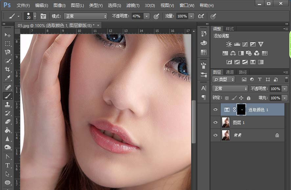Hide the background layer's eye icon
Image resolution: width=291 pixels, height=190 pixels.
215,135
